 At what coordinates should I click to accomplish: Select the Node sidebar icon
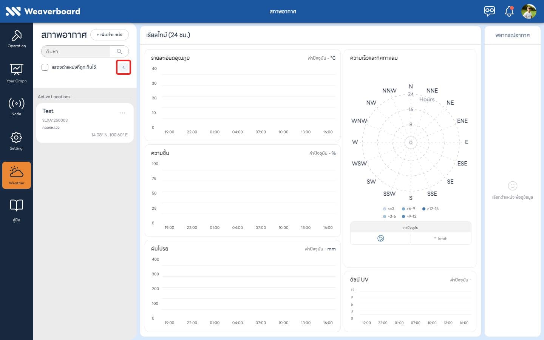pos(17,107)
